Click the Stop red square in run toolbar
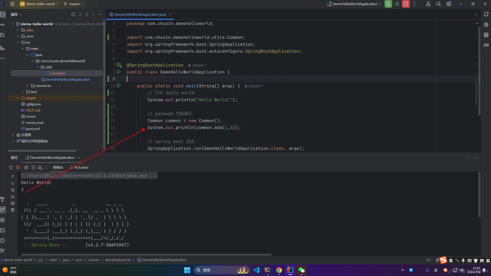491x276 pixels. (x=18, y=167)
